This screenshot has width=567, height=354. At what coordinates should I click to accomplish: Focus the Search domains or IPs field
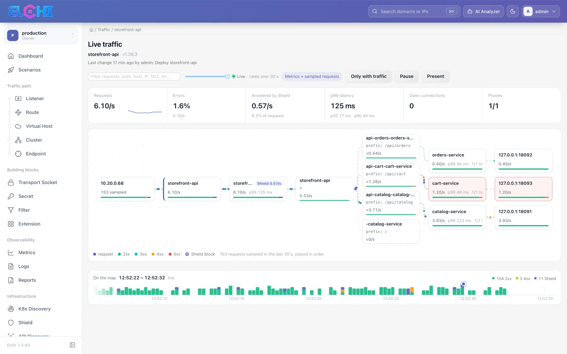tap(414, 11)
